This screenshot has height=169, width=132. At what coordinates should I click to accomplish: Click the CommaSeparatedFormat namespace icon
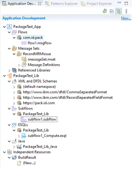(x=19, y=92)
